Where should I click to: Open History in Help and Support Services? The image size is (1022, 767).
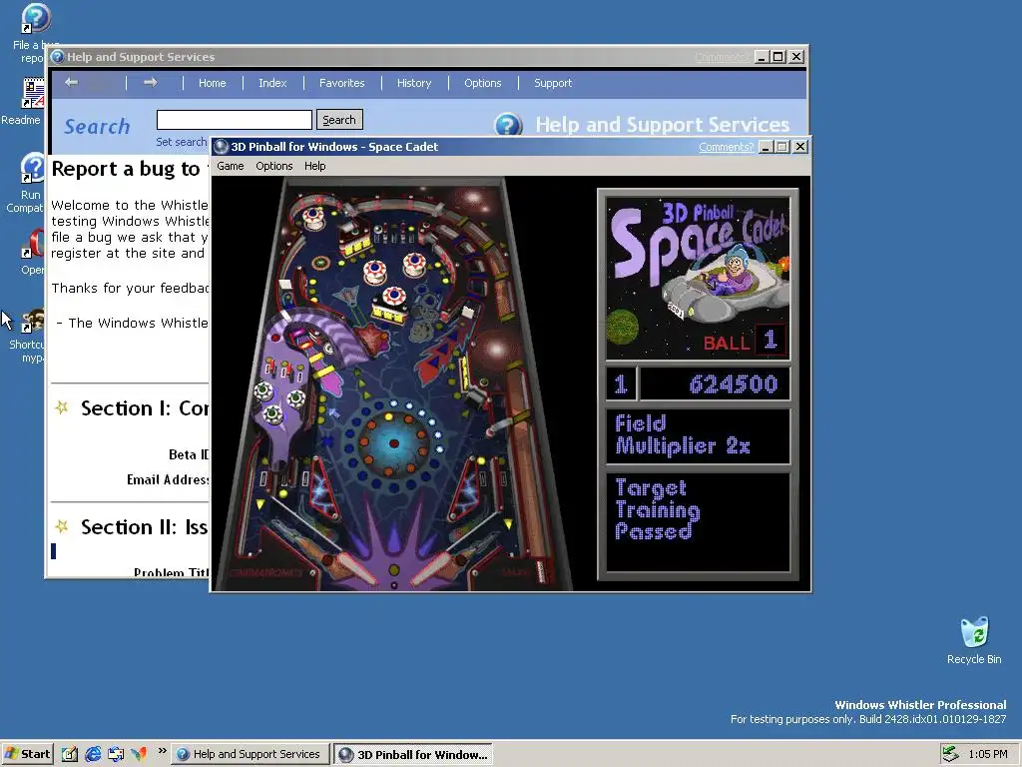(414, 83)
